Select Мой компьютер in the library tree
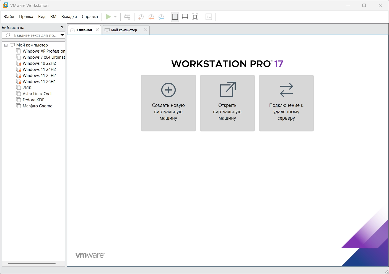 [32, 45]
